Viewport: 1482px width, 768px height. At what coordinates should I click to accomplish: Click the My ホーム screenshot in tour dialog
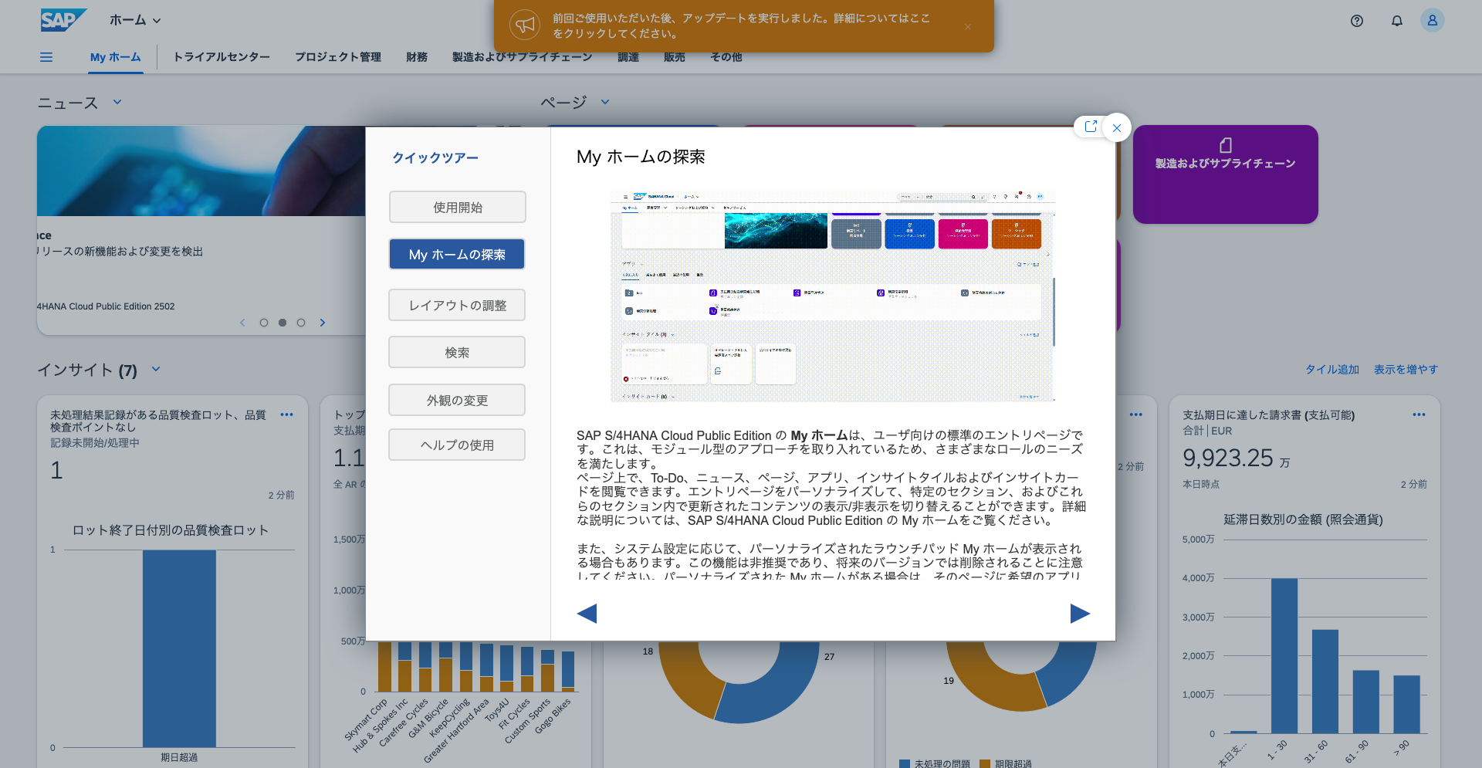(x=833, y=296)
